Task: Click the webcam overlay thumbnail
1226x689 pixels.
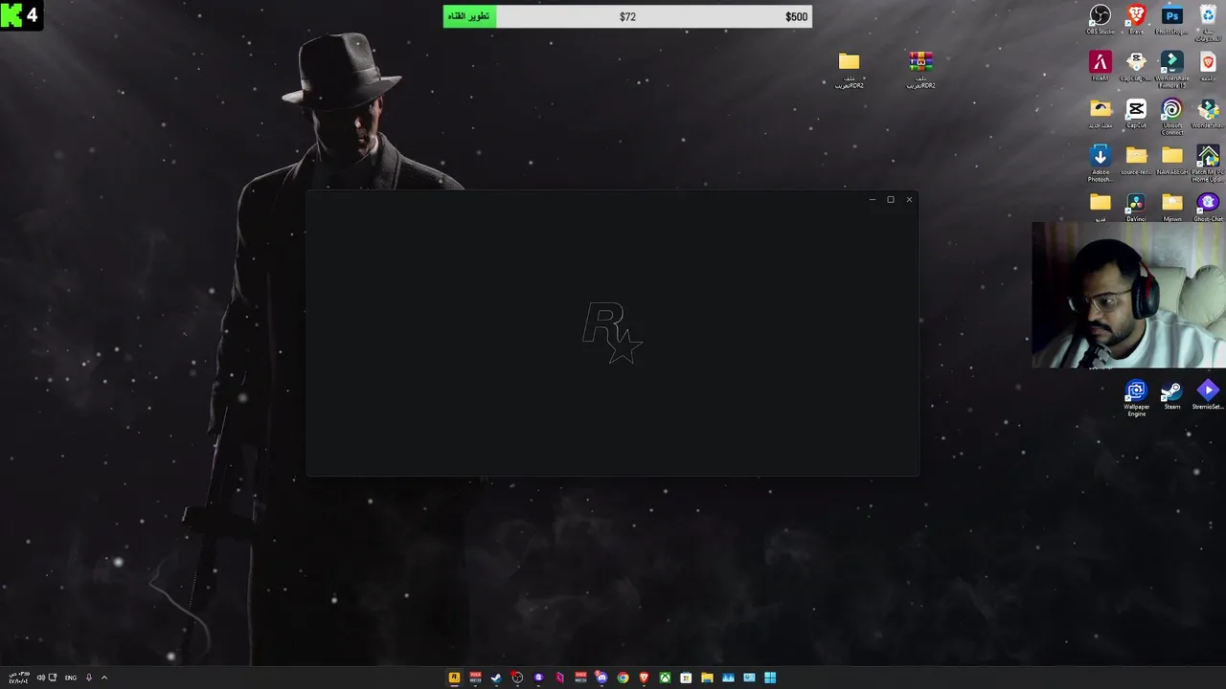Action: tap(1128, 296)
